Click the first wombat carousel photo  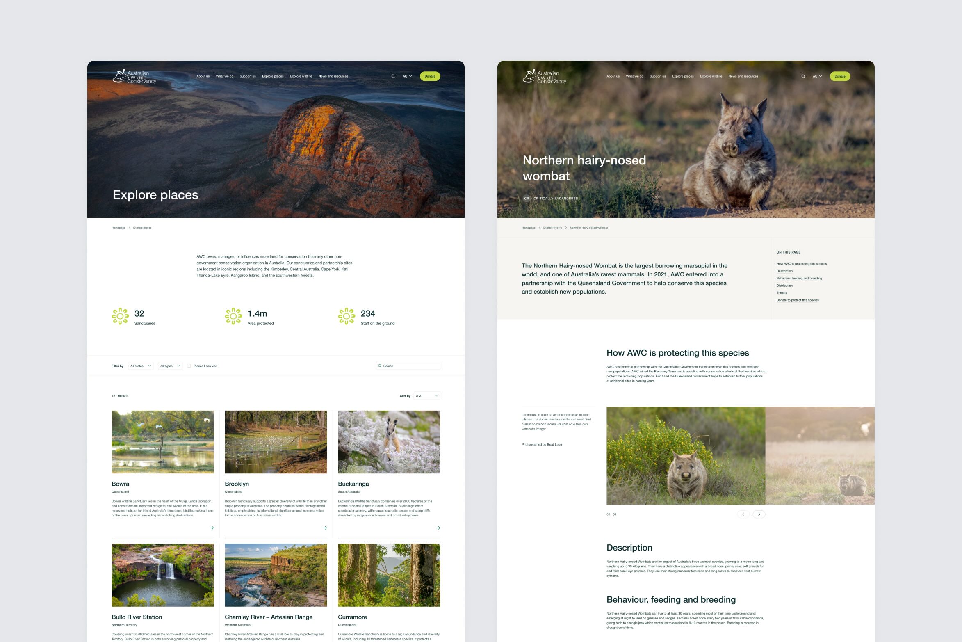click(x=686, y=456)
